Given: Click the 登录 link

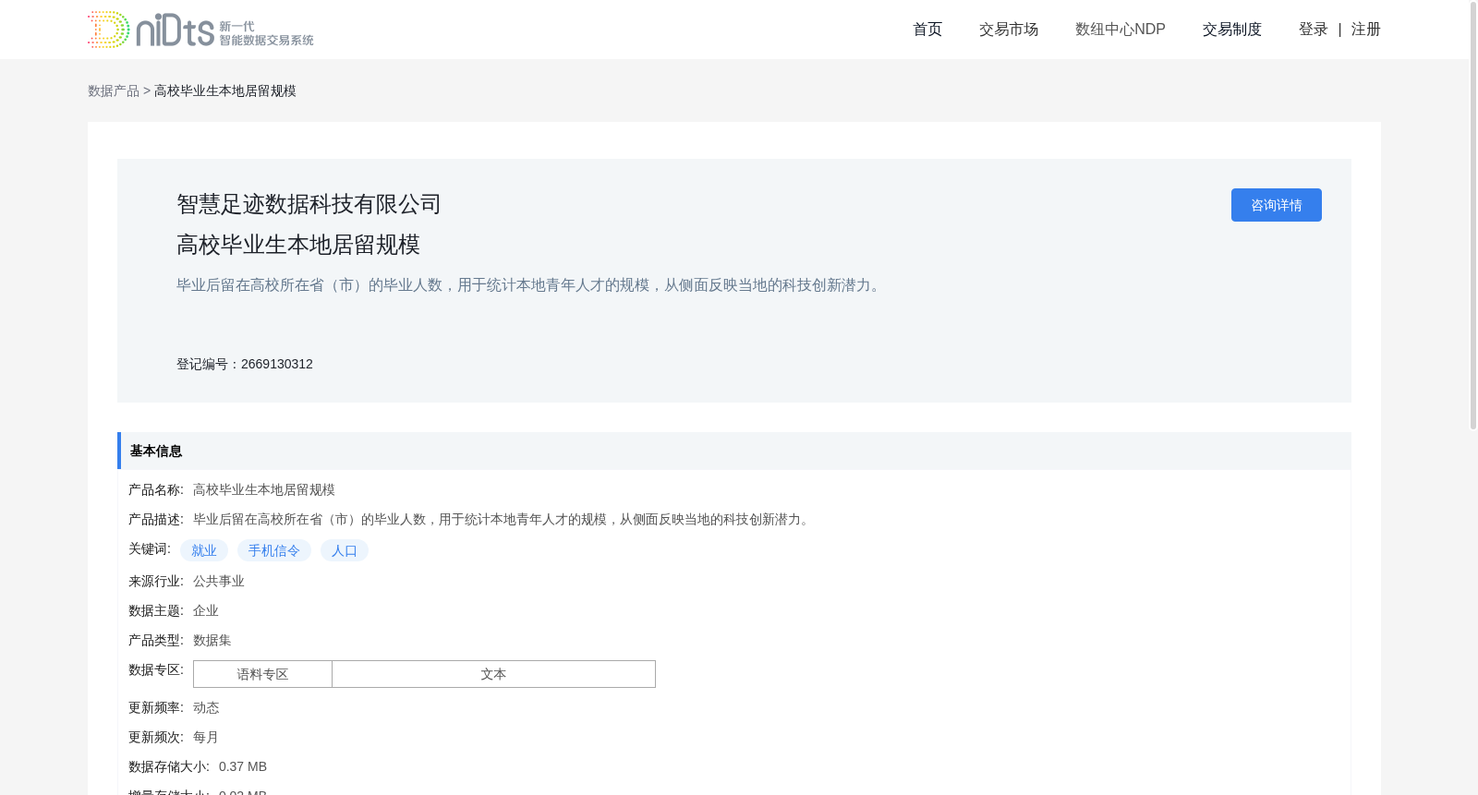Looking at the screenshot, I should (1314, 30).
